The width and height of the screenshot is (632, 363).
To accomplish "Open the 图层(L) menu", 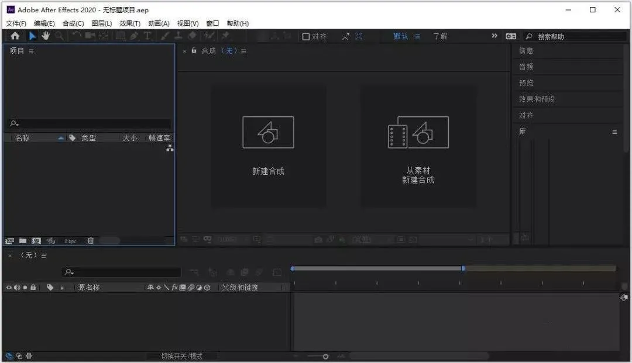I will coord(102,23).
